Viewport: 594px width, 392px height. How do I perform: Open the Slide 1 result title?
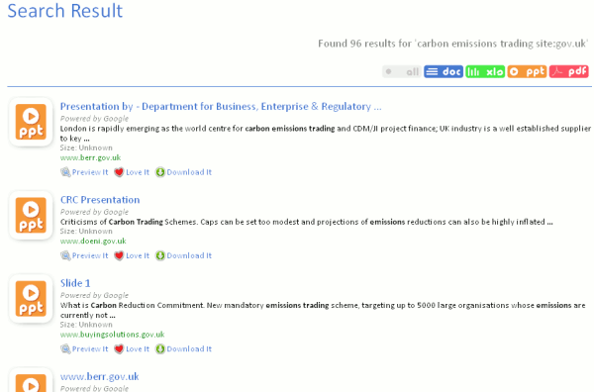click(75, 283)
